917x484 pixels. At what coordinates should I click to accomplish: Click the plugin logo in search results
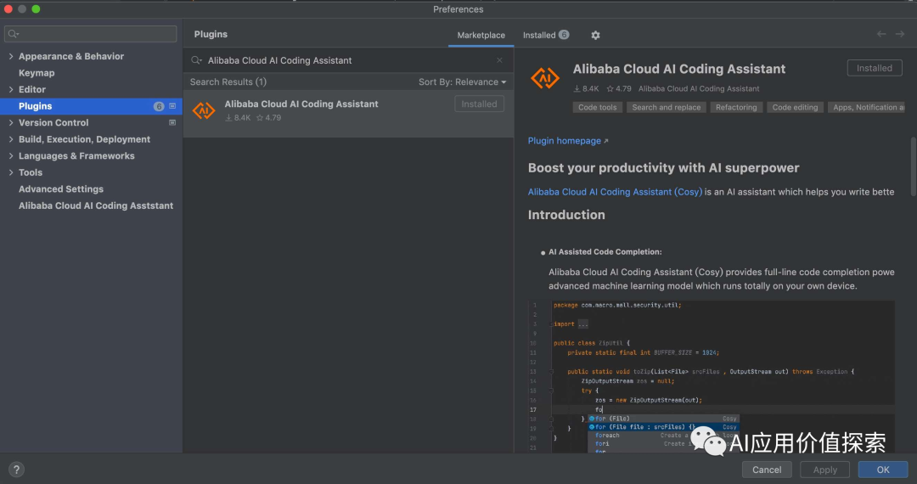point(204,110)
